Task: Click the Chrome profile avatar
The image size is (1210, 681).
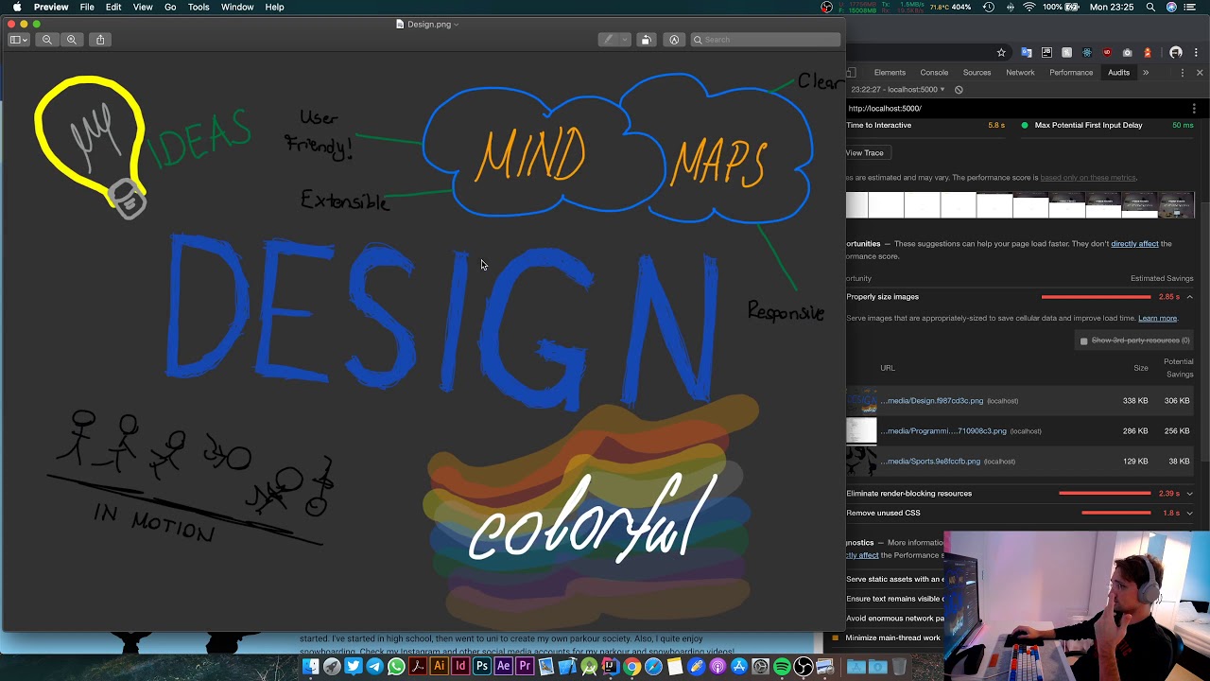Action: 1176,53
